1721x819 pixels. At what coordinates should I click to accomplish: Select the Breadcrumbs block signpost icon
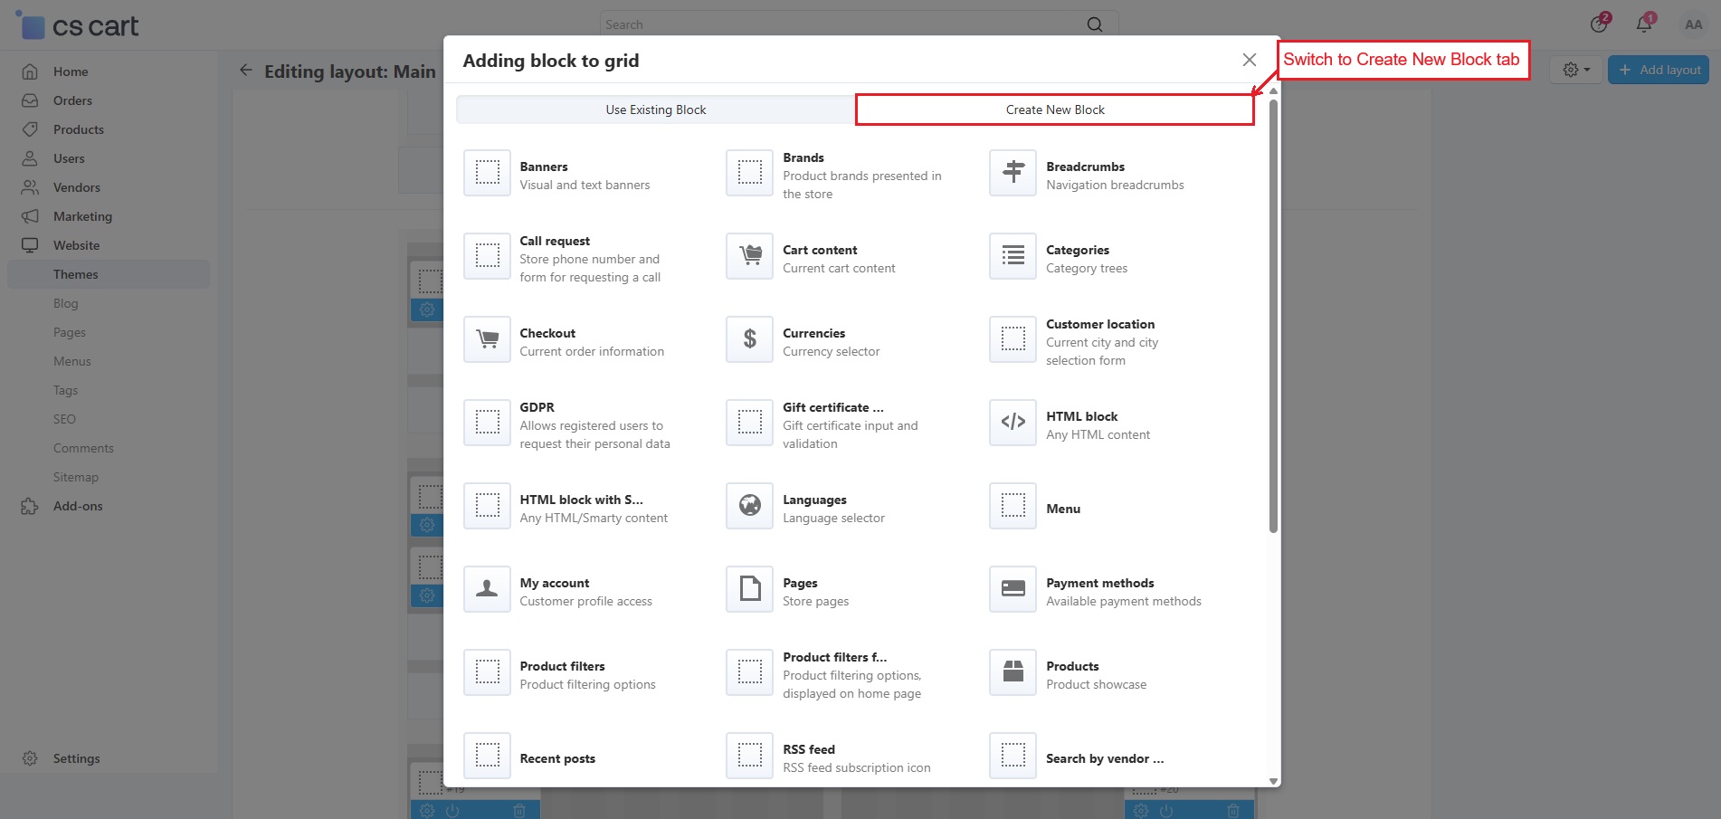click(x=1013, y=172)
